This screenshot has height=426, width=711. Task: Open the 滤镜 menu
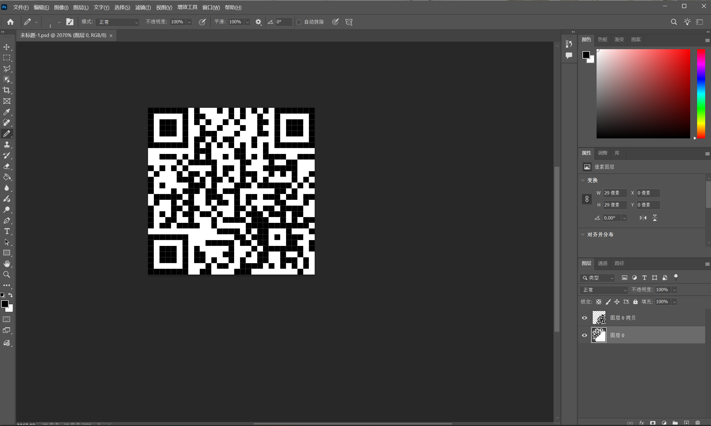pos(143,8)
